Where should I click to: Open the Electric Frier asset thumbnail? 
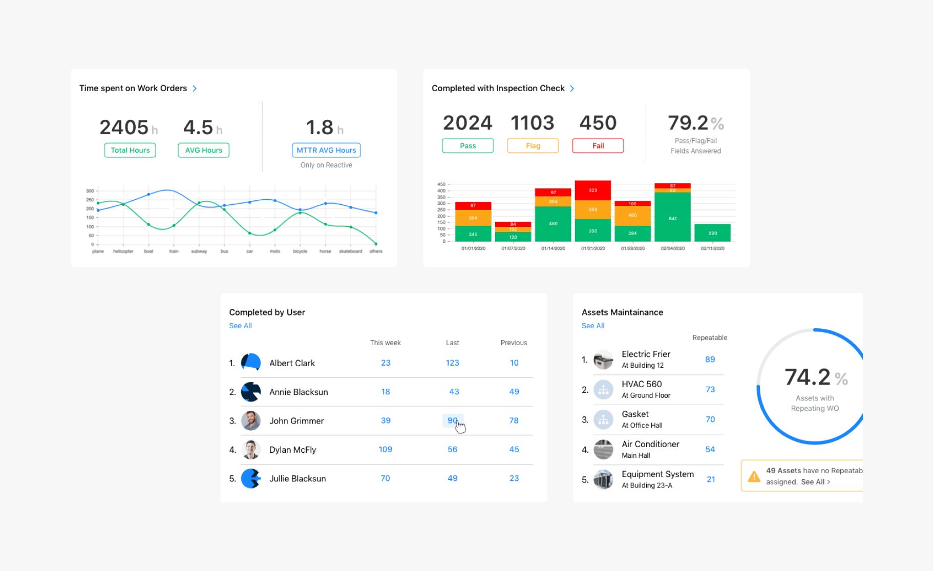click(x=603, y=359)
